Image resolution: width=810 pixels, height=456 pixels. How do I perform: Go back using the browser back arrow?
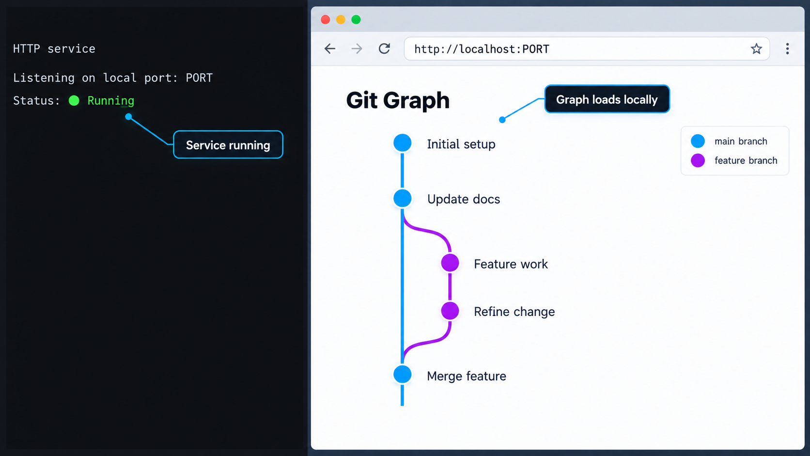point(330,48)
